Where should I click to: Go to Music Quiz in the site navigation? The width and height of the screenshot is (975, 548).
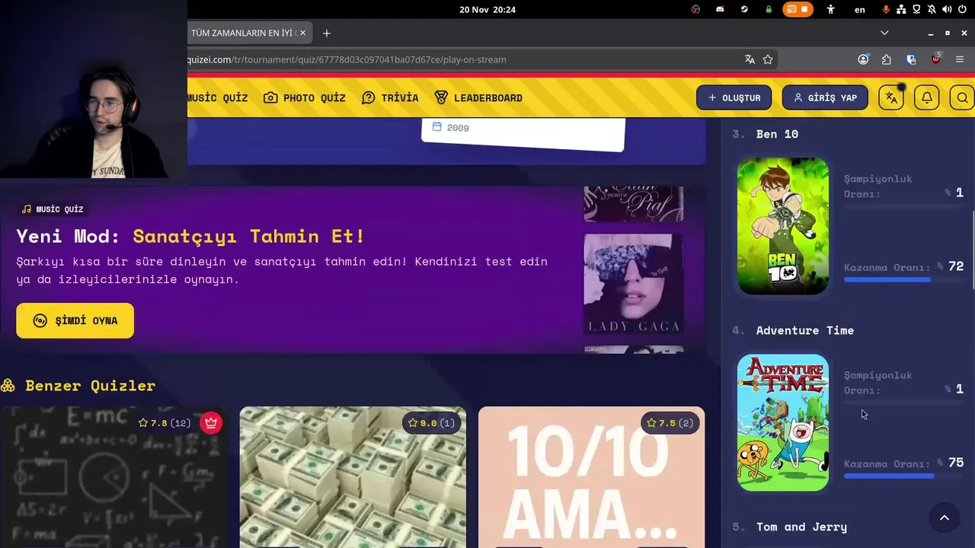[x=218, y=97]
